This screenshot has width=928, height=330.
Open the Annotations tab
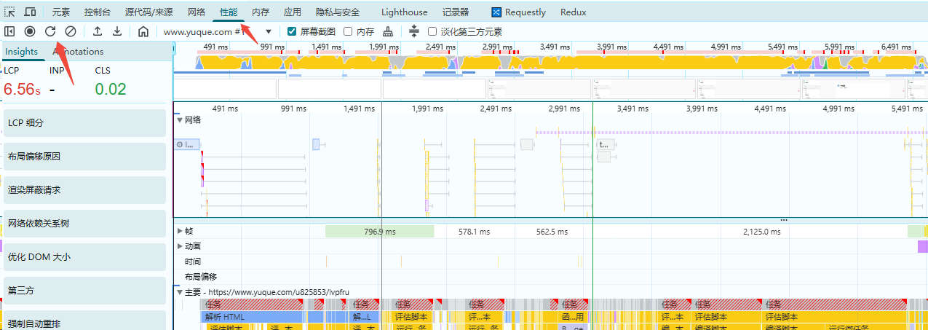click(79, 52)
